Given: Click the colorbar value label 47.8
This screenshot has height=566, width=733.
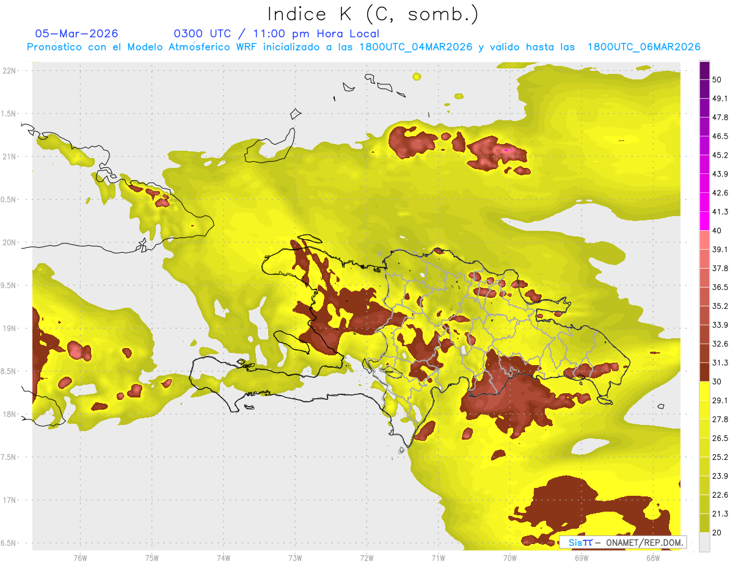Looking at the screenshot, I should (x=720, y=117).
